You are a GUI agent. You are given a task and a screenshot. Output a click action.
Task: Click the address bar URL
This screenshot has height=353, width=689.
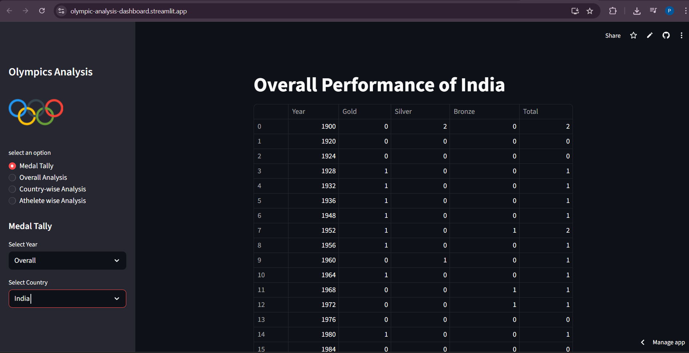click(128, 11)
